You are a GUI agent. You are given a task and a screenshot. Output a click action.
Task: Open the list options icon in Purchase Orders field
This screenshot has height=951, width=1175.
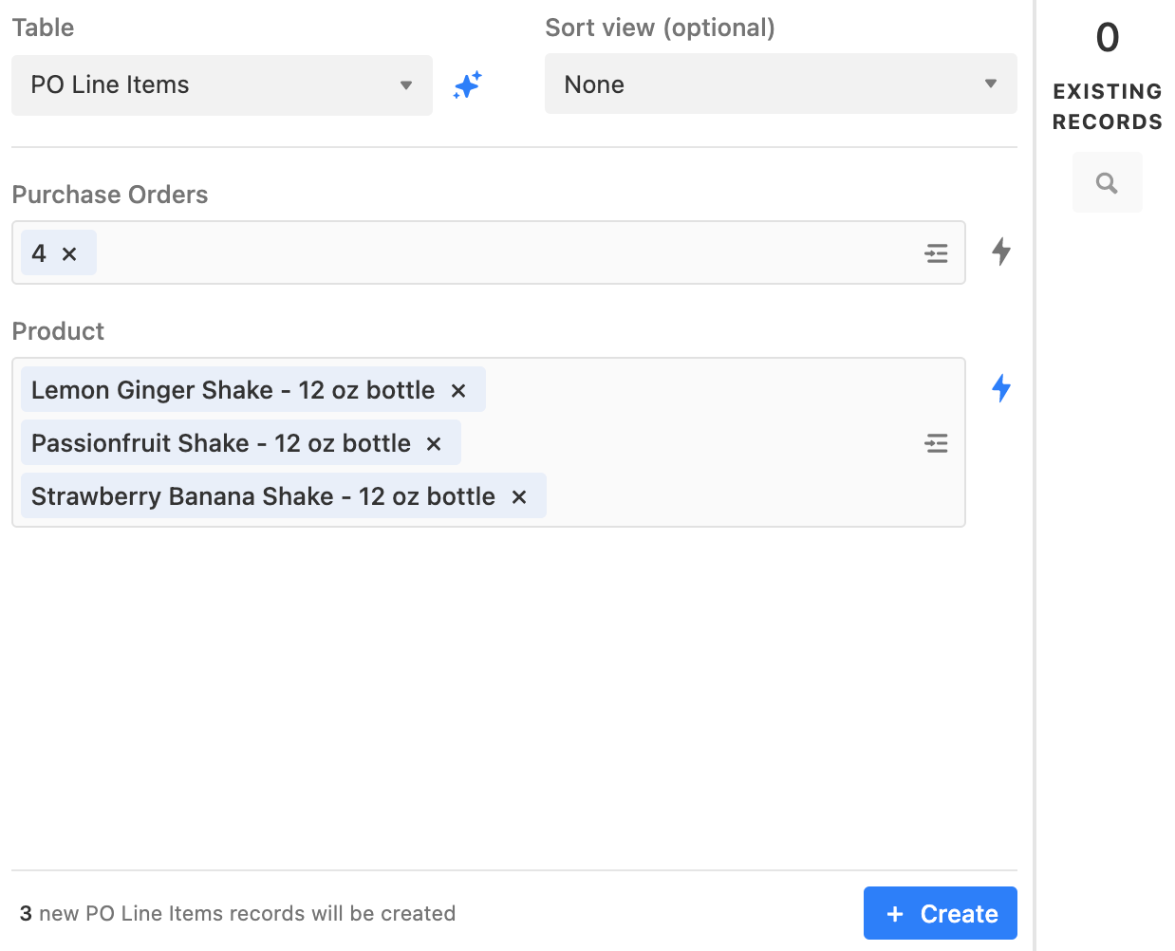coord(936,253)
